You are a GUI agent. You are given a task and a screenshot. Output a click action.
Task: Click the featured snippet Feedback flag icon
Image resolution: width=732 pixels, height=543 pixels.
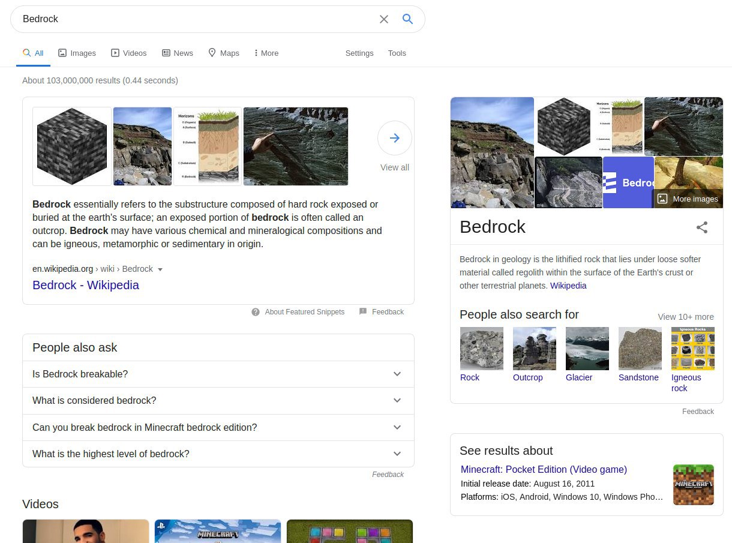[363, 312]
